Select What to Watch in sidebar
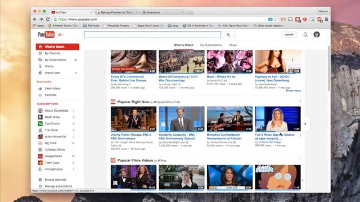 coord(57,47)
